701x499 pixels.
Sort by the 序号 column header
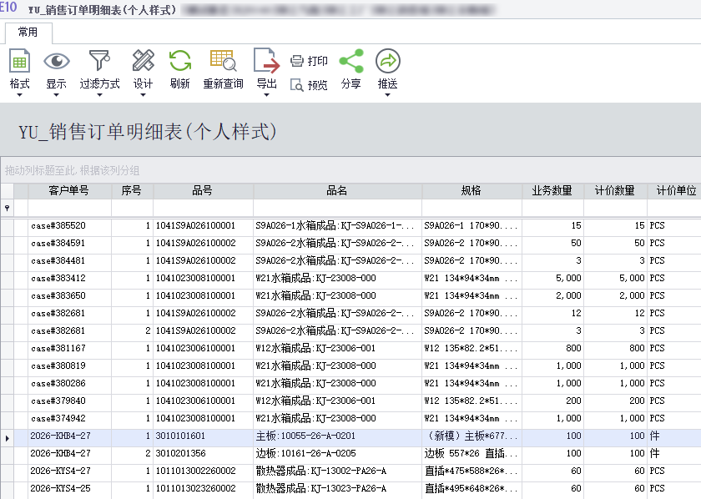point(132,191)
